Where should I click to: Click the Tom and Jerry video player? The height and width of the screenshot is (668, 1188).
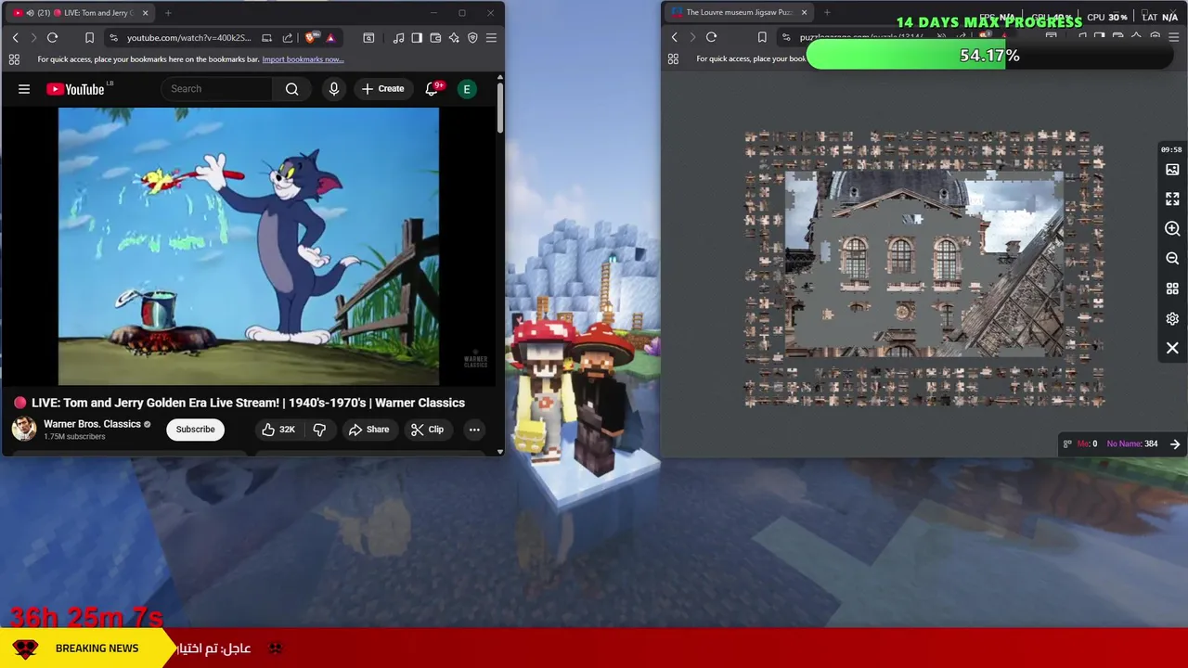coord(249,246)
